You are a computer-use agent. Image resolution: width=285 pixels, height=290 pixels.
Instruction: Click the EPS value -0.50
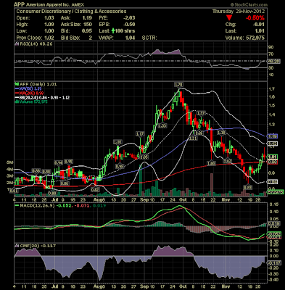(x=129, y=25)
